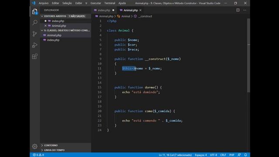The width and height of the screenshot is (279, 157).
Task: Click the "está comendo " string
Action: (146, 120)
